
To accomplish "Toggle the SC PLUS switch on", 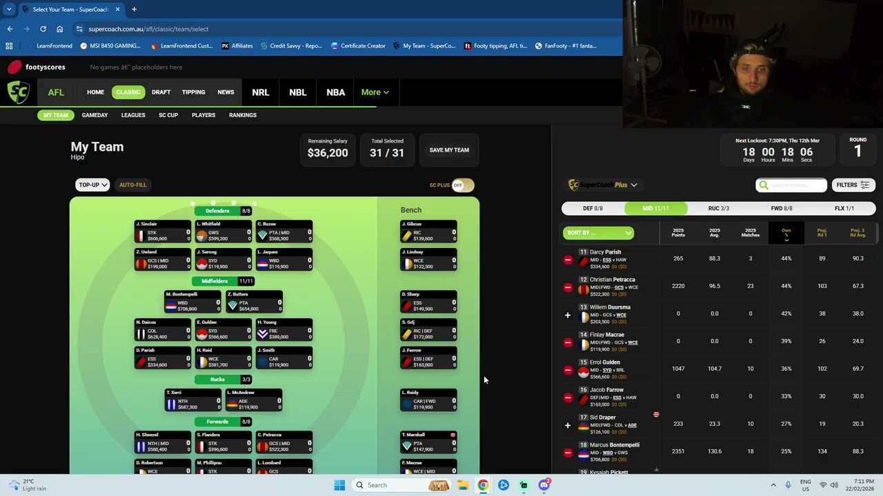I will [x=463, y=185].
